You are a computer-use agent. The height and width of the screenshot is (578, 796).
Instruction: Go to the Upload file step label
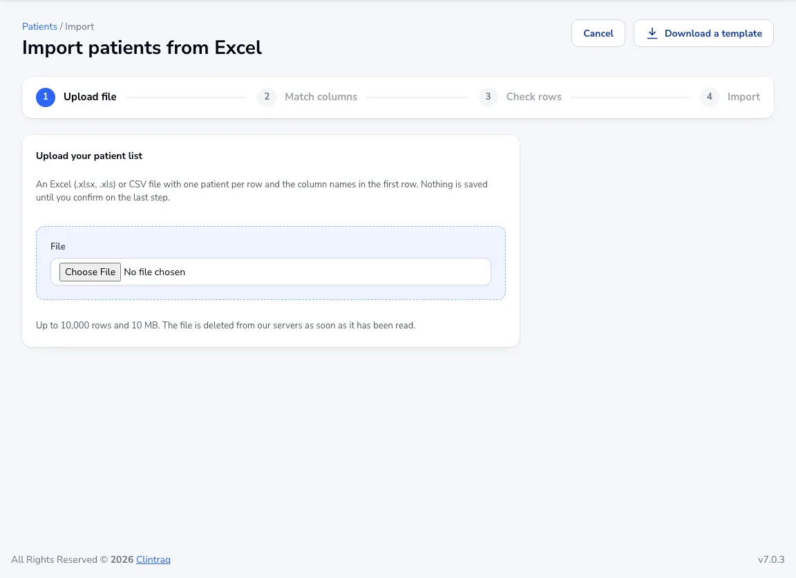(x=90, y=97)
